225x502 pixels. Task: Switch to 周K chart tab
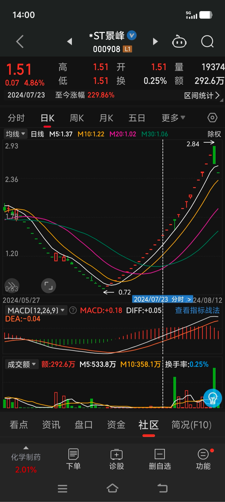point(77,118)
